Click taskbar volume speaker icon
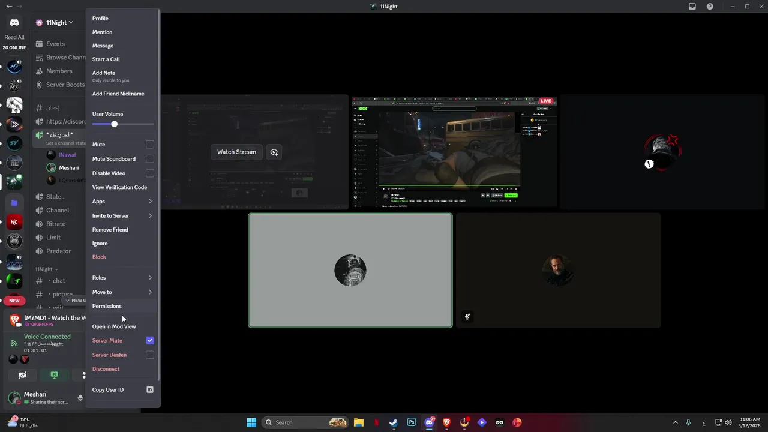Screen dimensions: 768x432 point(728,422)
